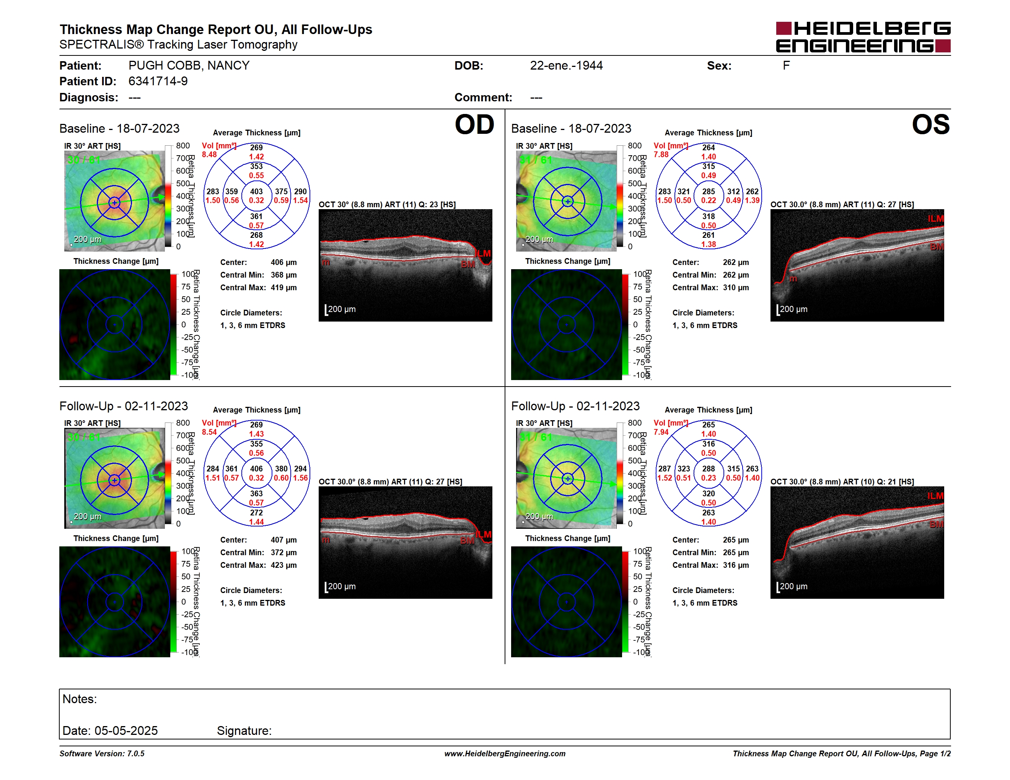Screen dimensions: 1010x780
Task: Select 'Central Max: 310 µm' line
Action: point(711,288)
